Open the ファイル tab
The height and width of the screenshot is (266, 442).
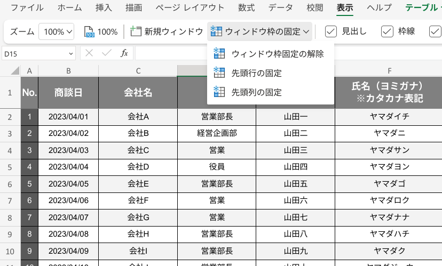[27, 7]
